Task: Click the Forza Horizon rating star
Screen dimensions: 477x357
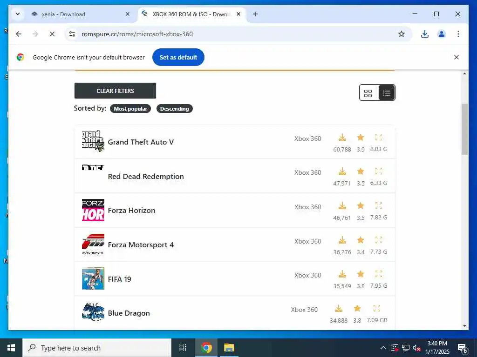Action: click(361, 206)
